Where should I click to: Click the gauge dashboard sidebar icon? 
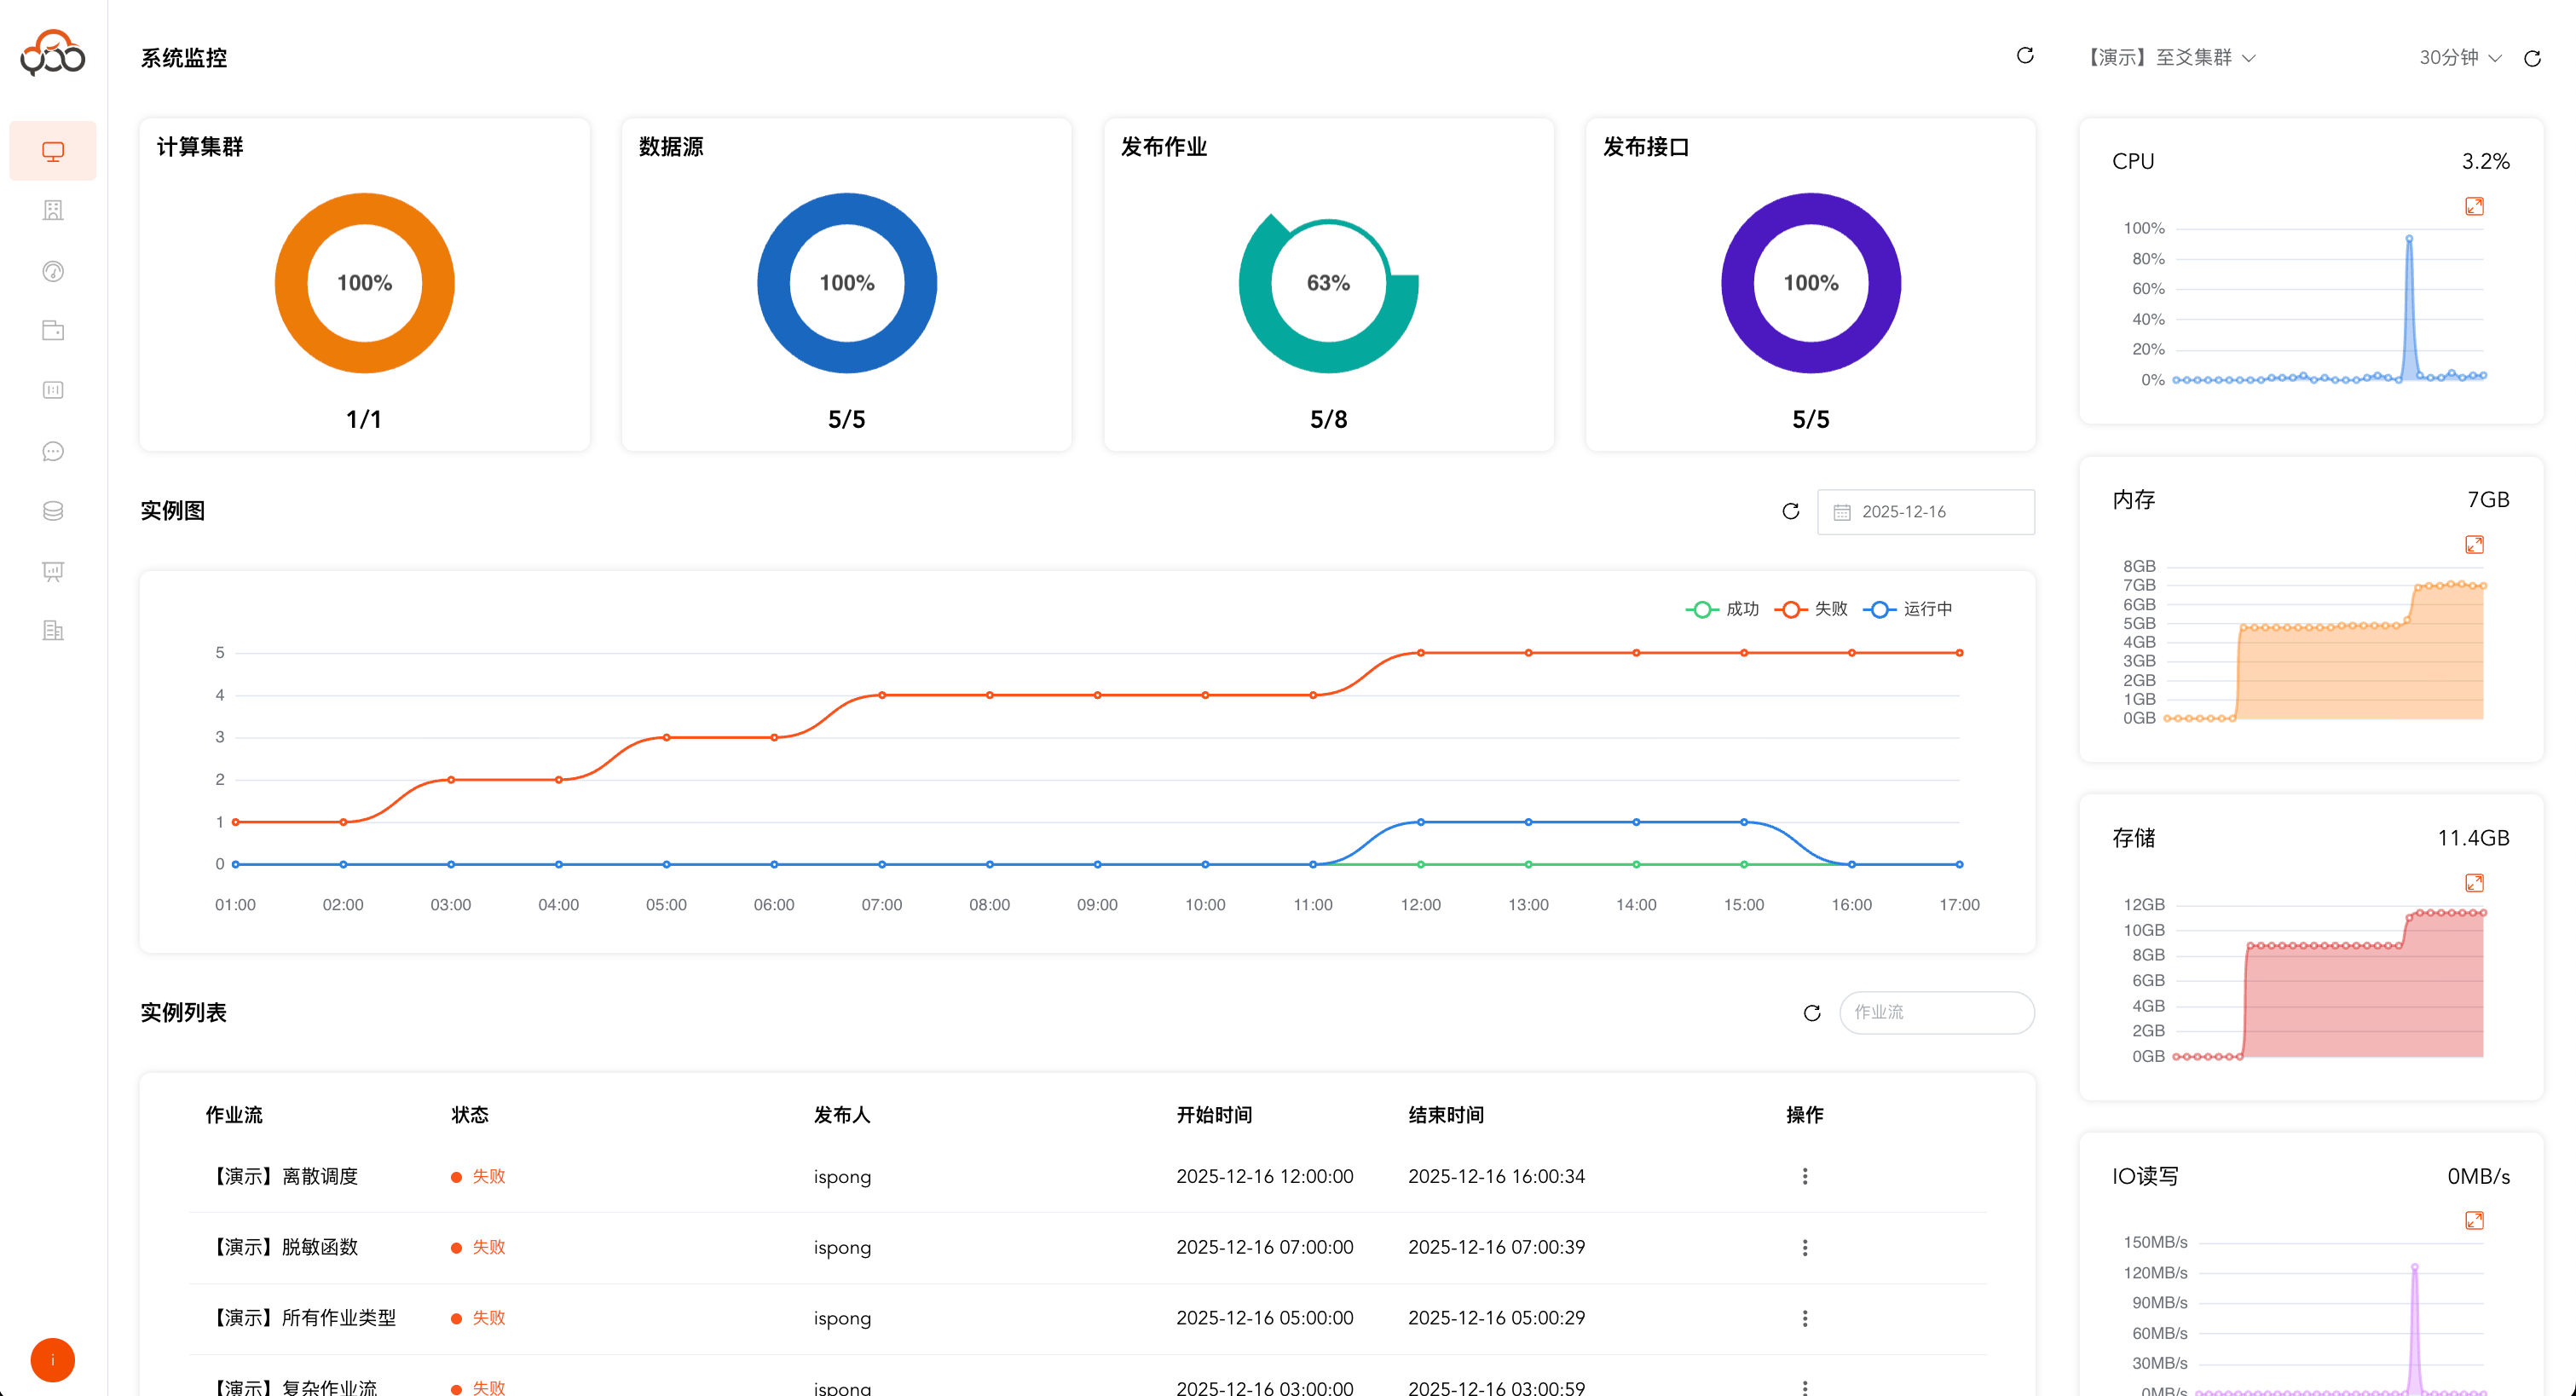click(53, 271)
